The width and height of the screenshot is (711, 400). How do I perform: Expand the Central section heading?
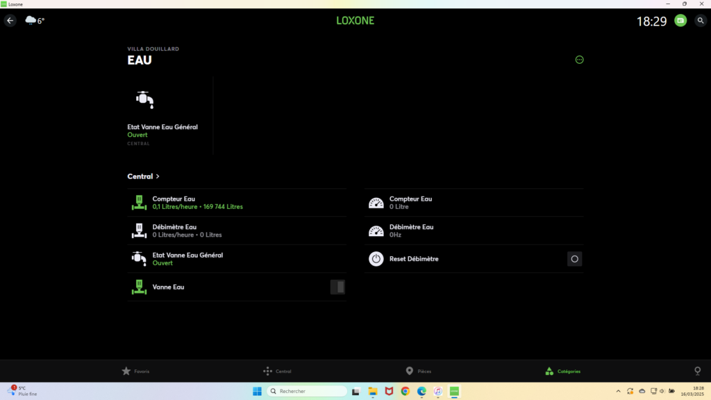point(144,176)
